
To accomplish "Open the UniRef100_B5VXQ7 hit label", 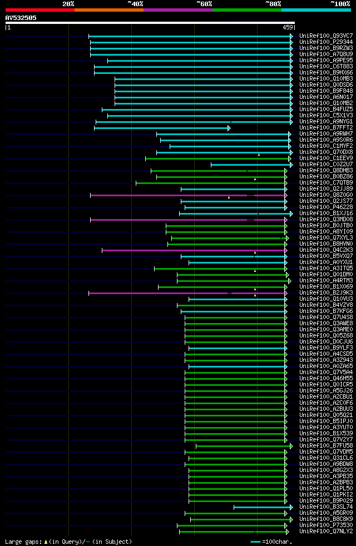I will [x=326, y=256].
